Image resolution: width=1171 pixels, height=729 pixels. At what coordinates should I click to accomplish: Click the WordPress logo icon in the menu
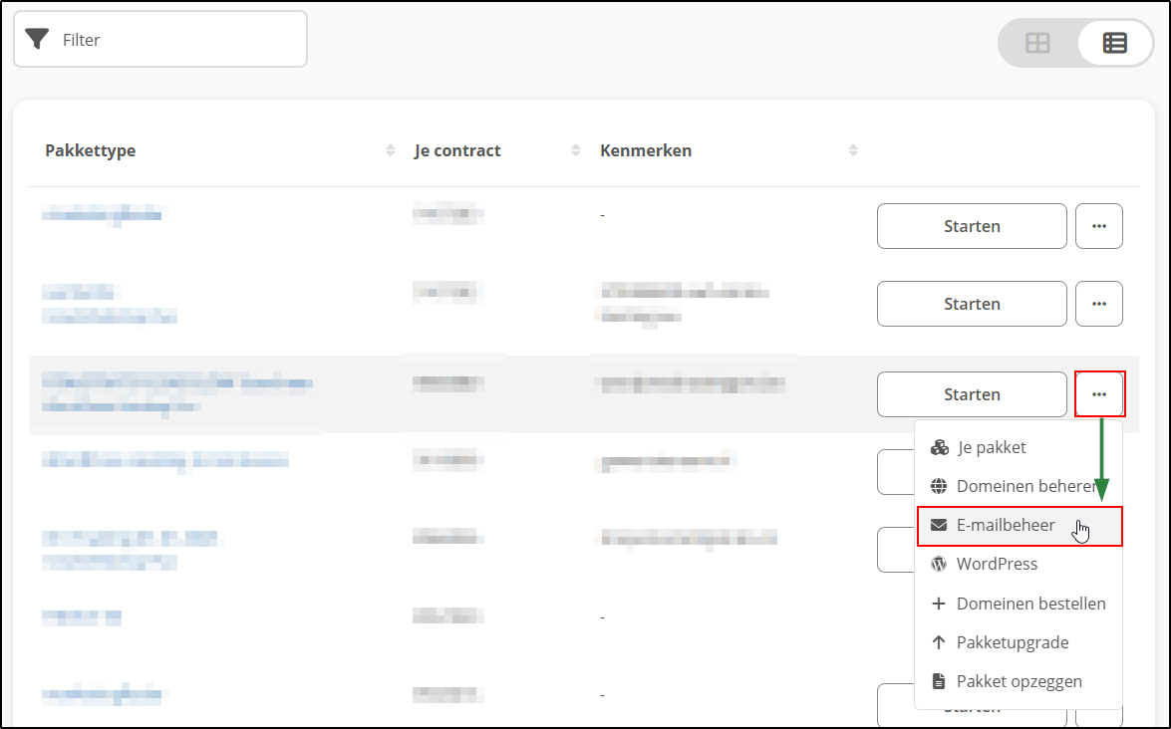click(938, 563)
